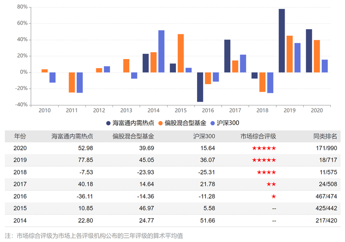Select the 同类排名 column header
The height and width of the screenshot is (242, 345).
[x=325, y=137]
